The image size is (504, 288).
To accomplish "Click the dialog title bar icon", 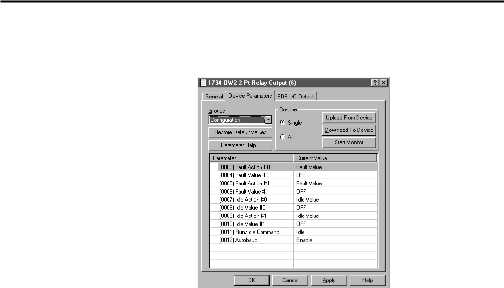I will point(203,83).
